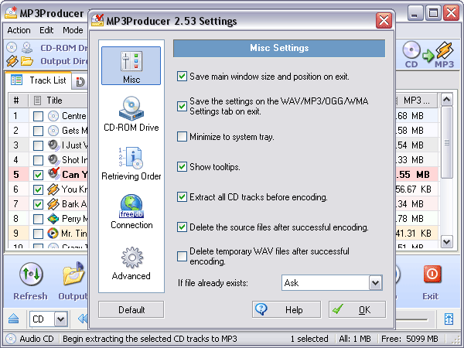Click the CD to MP3 conversion icon
The height and width of the screenshot is (348, 464).
point(428,54)
